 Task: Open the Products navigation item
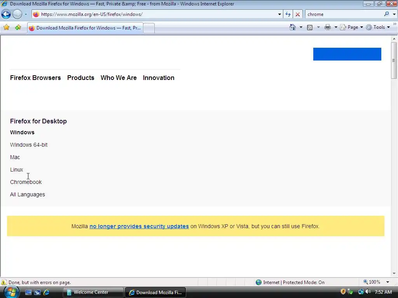(81, 78)
